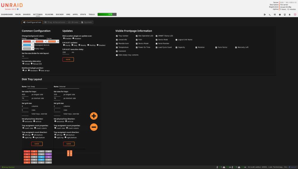The height and width of the screenshot is (169, 298).
Task: Open the Data color dropdown
Action: 41,42
